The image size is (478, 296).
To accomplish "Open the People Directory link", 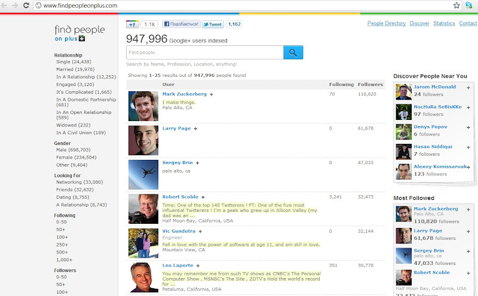I will pyautogui.click(x=386, y=23).
